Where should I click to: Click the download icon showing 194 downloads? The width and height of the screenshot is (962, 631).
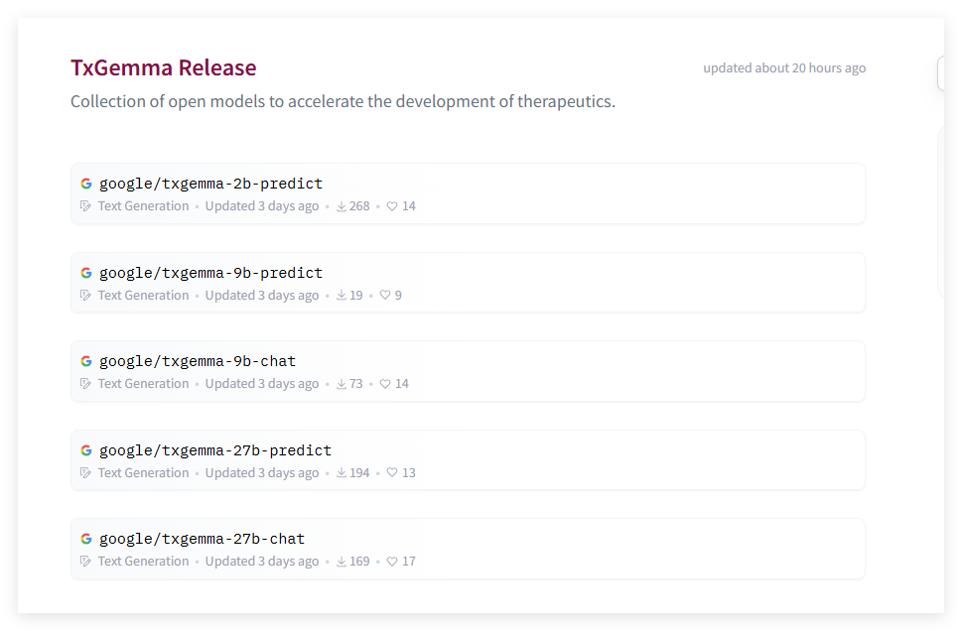click(342, 473)
